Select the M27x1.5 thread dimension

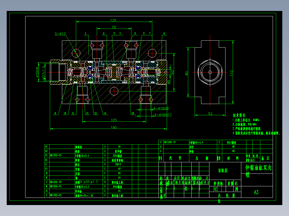(x=44, y=73)
